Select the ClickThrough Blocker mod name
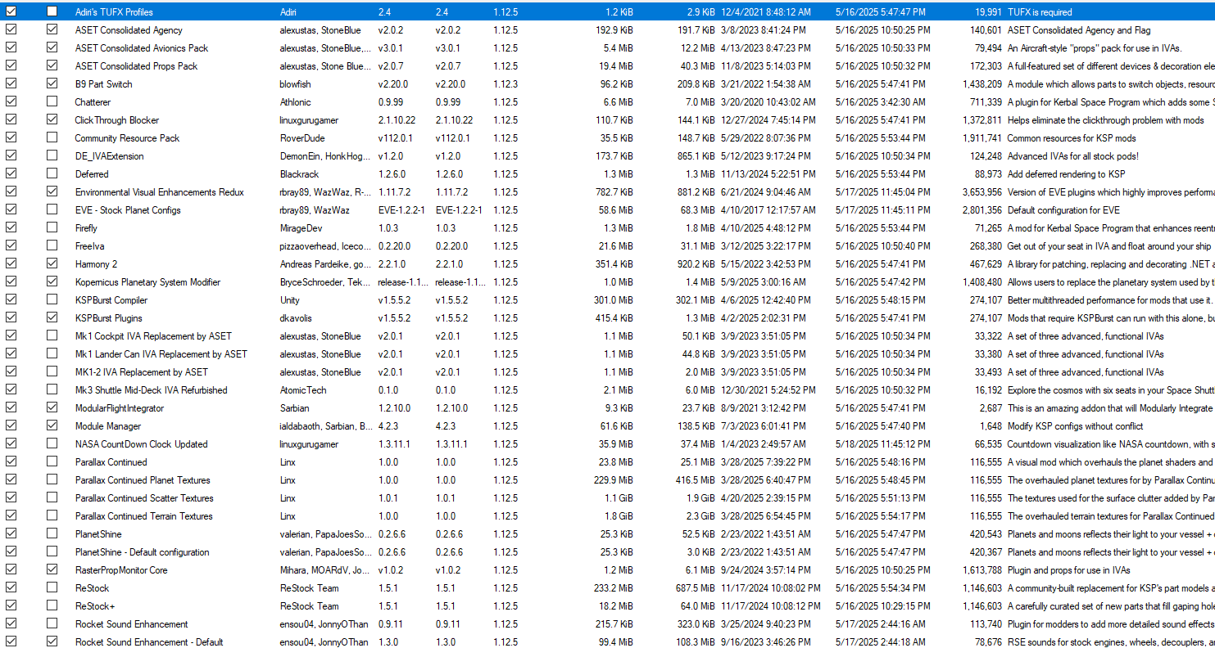Screen dimensions: 1215x648 (x=117, y=120)
